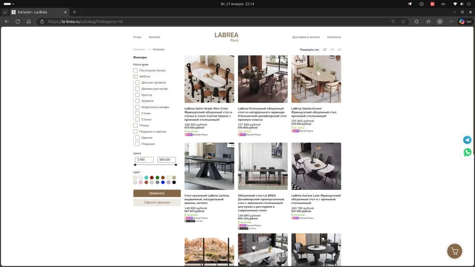Viewport: 475px width, 267px height.
Task: Open the browser extensions icon
Action: (416, 22)
